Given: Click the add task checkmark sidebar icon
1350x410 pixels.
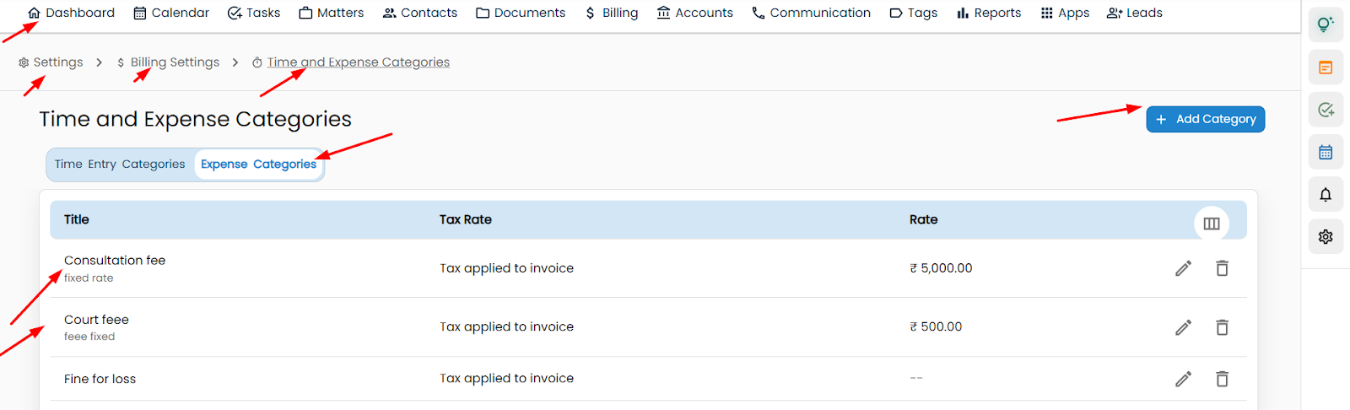Looking at the screenshot, I should coord(1326,110).
